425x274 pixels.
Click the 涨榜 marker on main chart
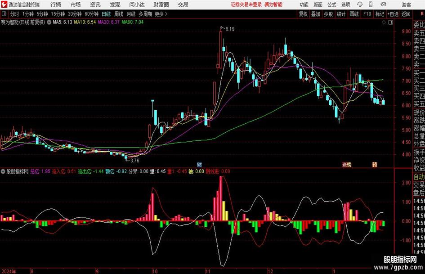click(347, 164)
